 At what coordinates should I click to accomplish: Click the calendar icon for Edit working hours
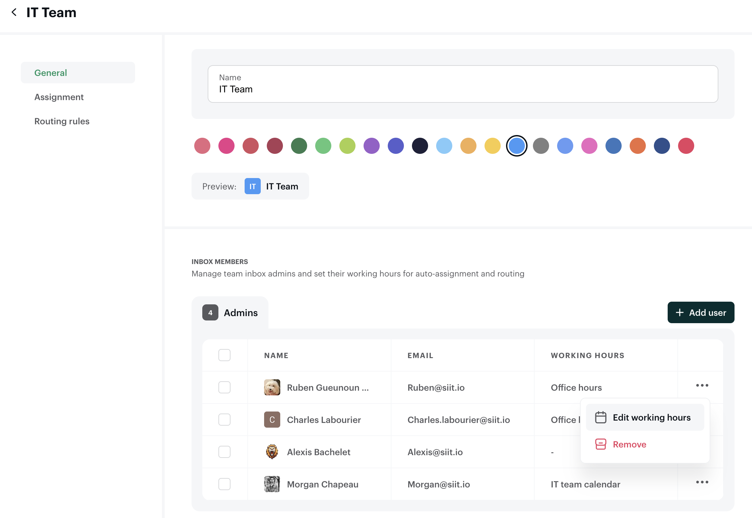[600, 417]
